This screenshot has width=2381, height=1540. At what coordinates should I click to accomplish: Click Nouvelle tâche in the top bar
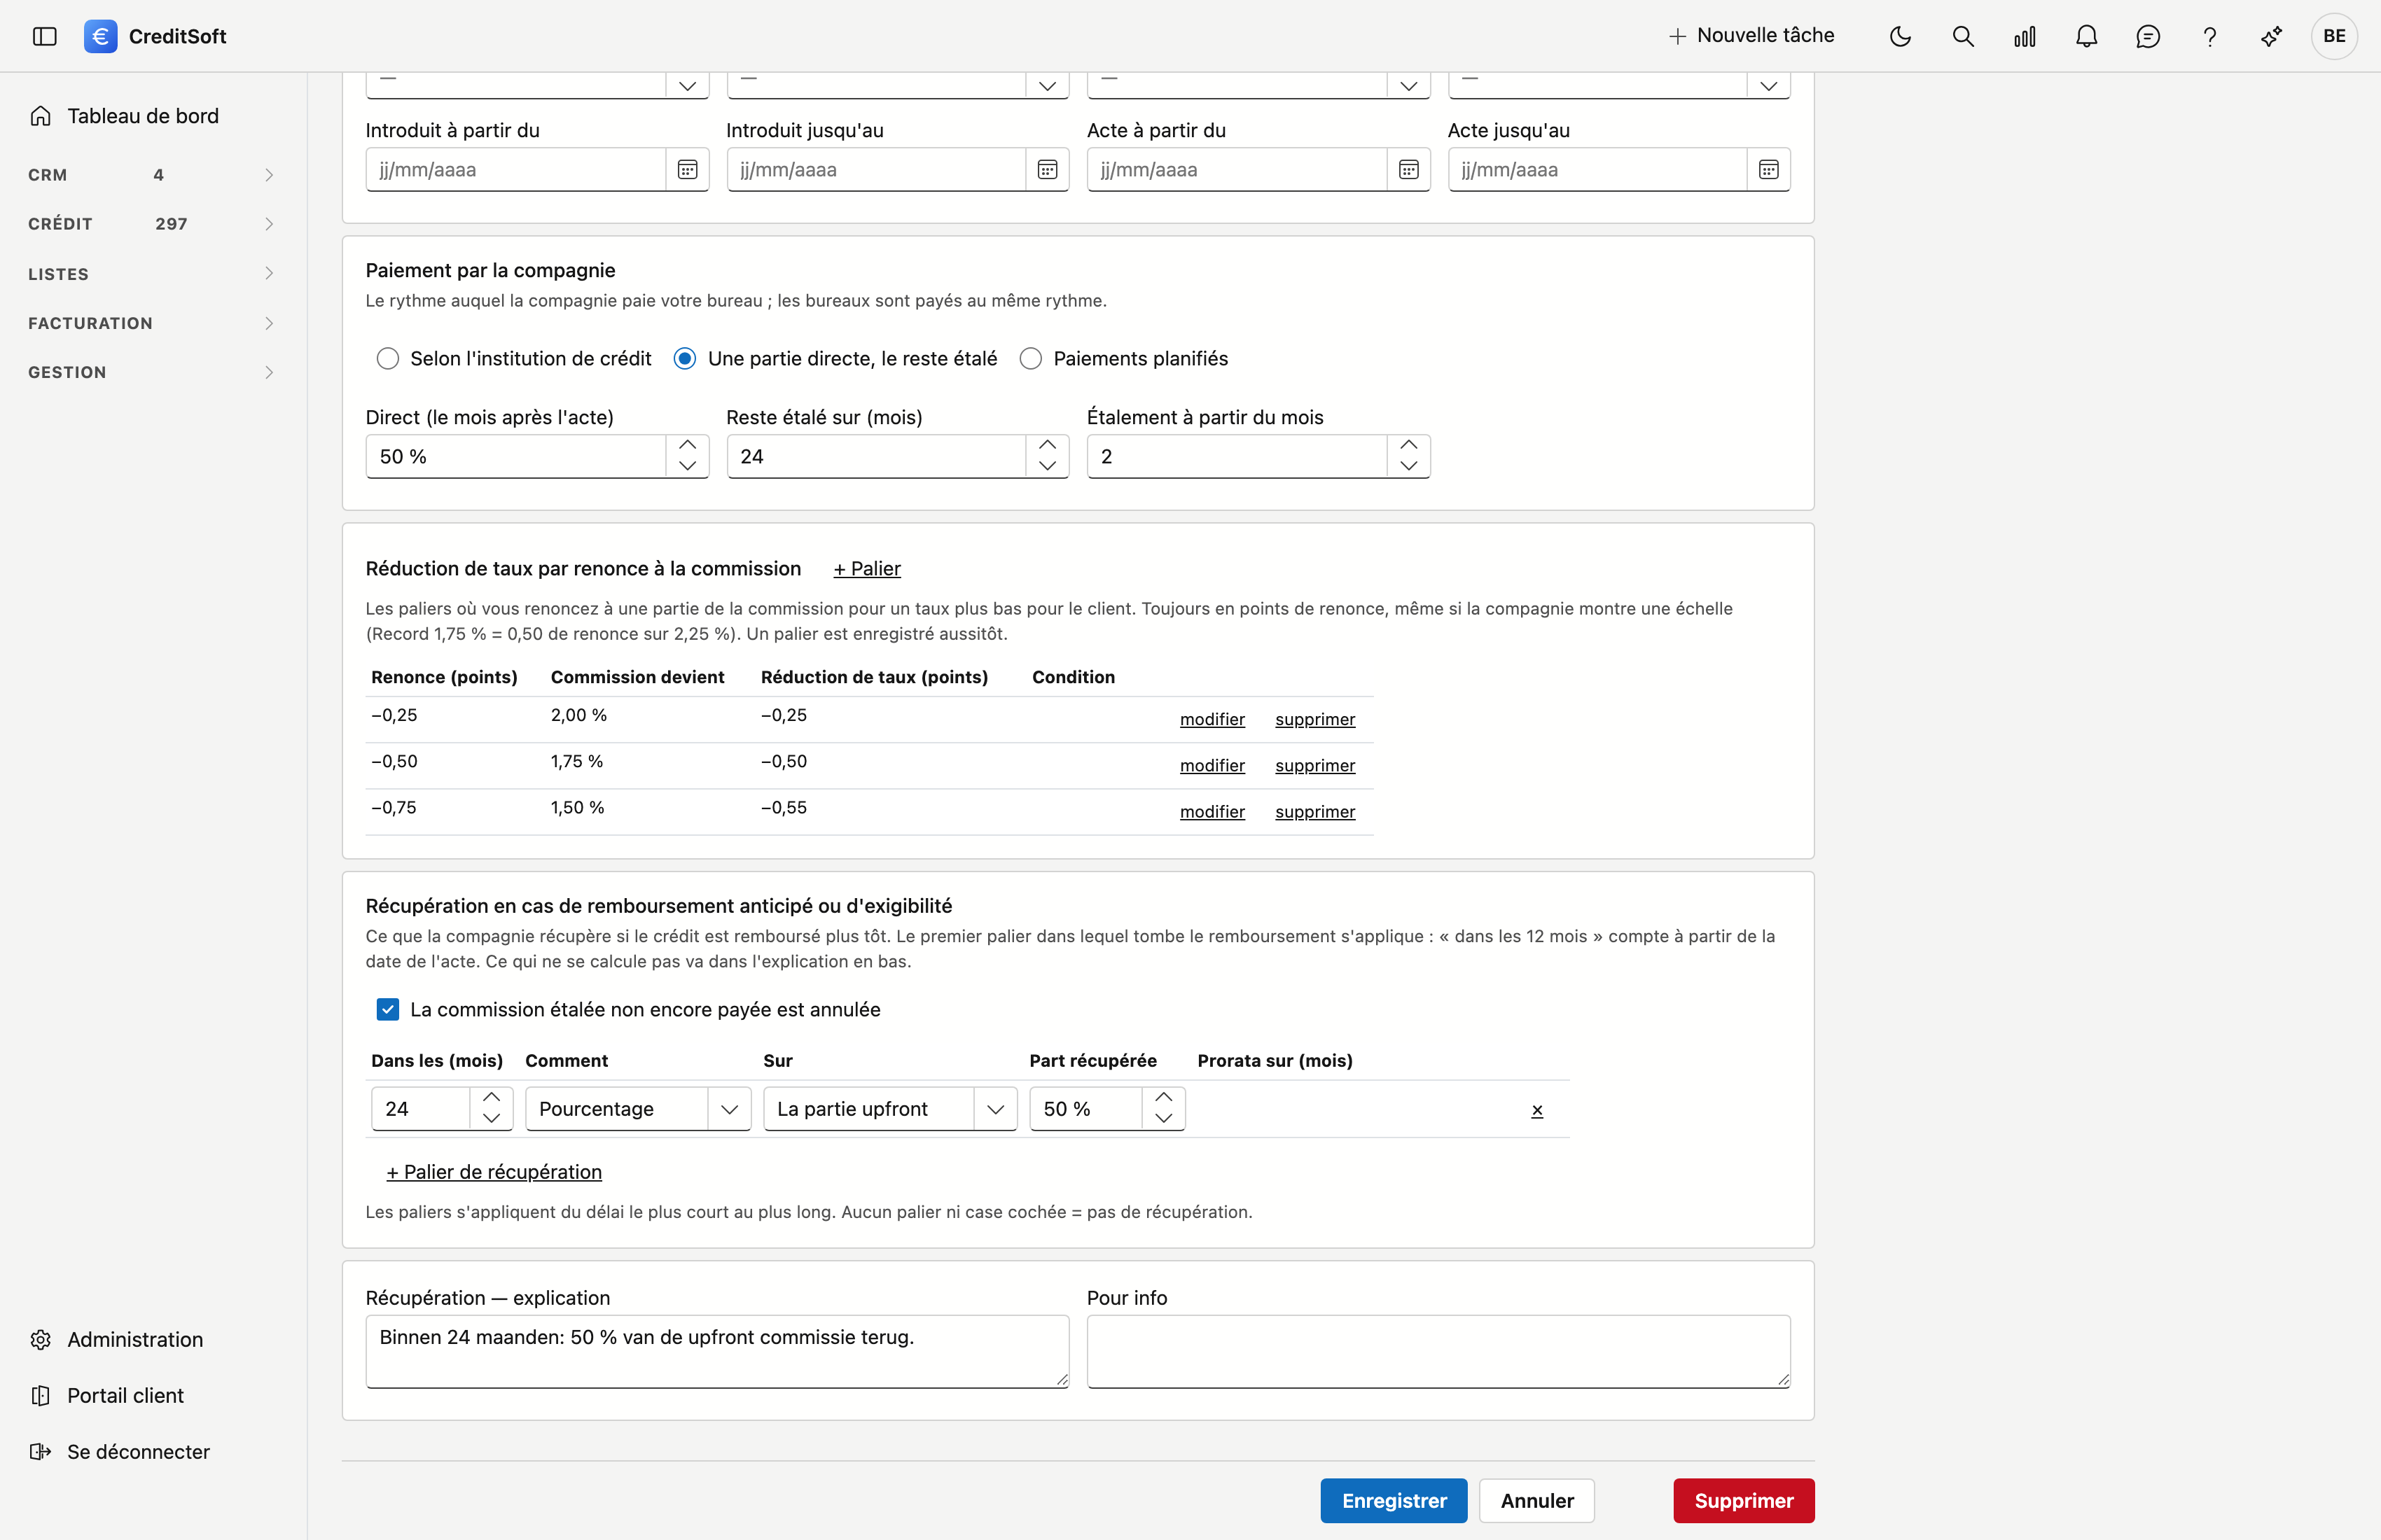(x=1751, y=35)
